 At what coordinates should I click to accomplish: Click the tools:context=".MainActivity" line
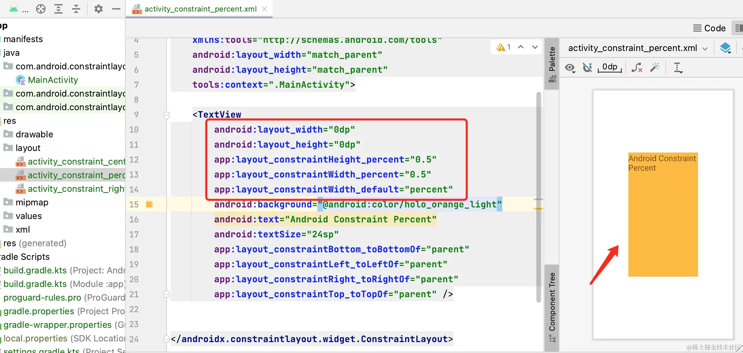[x=274, y=85]
